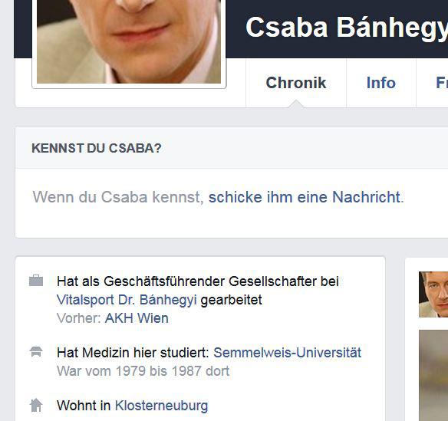The width and height of the screenshot is (448, 421).
Task: Open the Info tab
Action: tap(381, 83)
